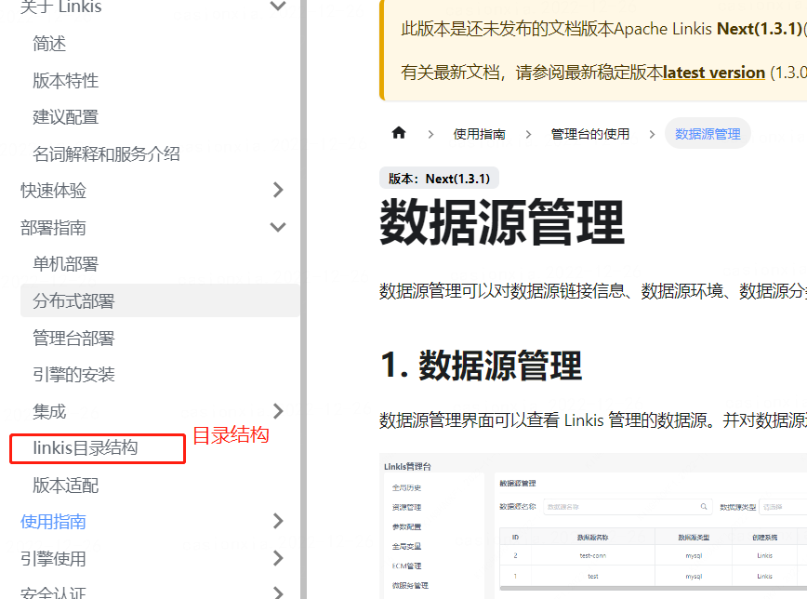The width and height of the screenshot is (807, 599).
Task: Open the 建议配置 sidebar page
Action: pyautogui.click(x=65, y=117)
